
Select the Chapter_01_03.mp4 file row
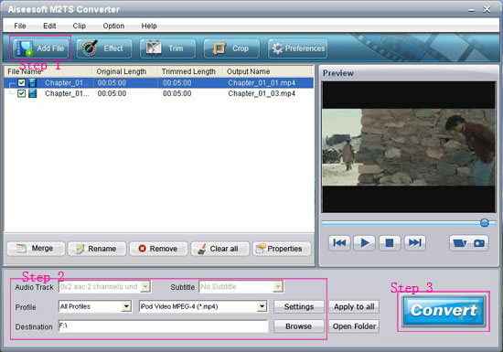pos(159,93)
